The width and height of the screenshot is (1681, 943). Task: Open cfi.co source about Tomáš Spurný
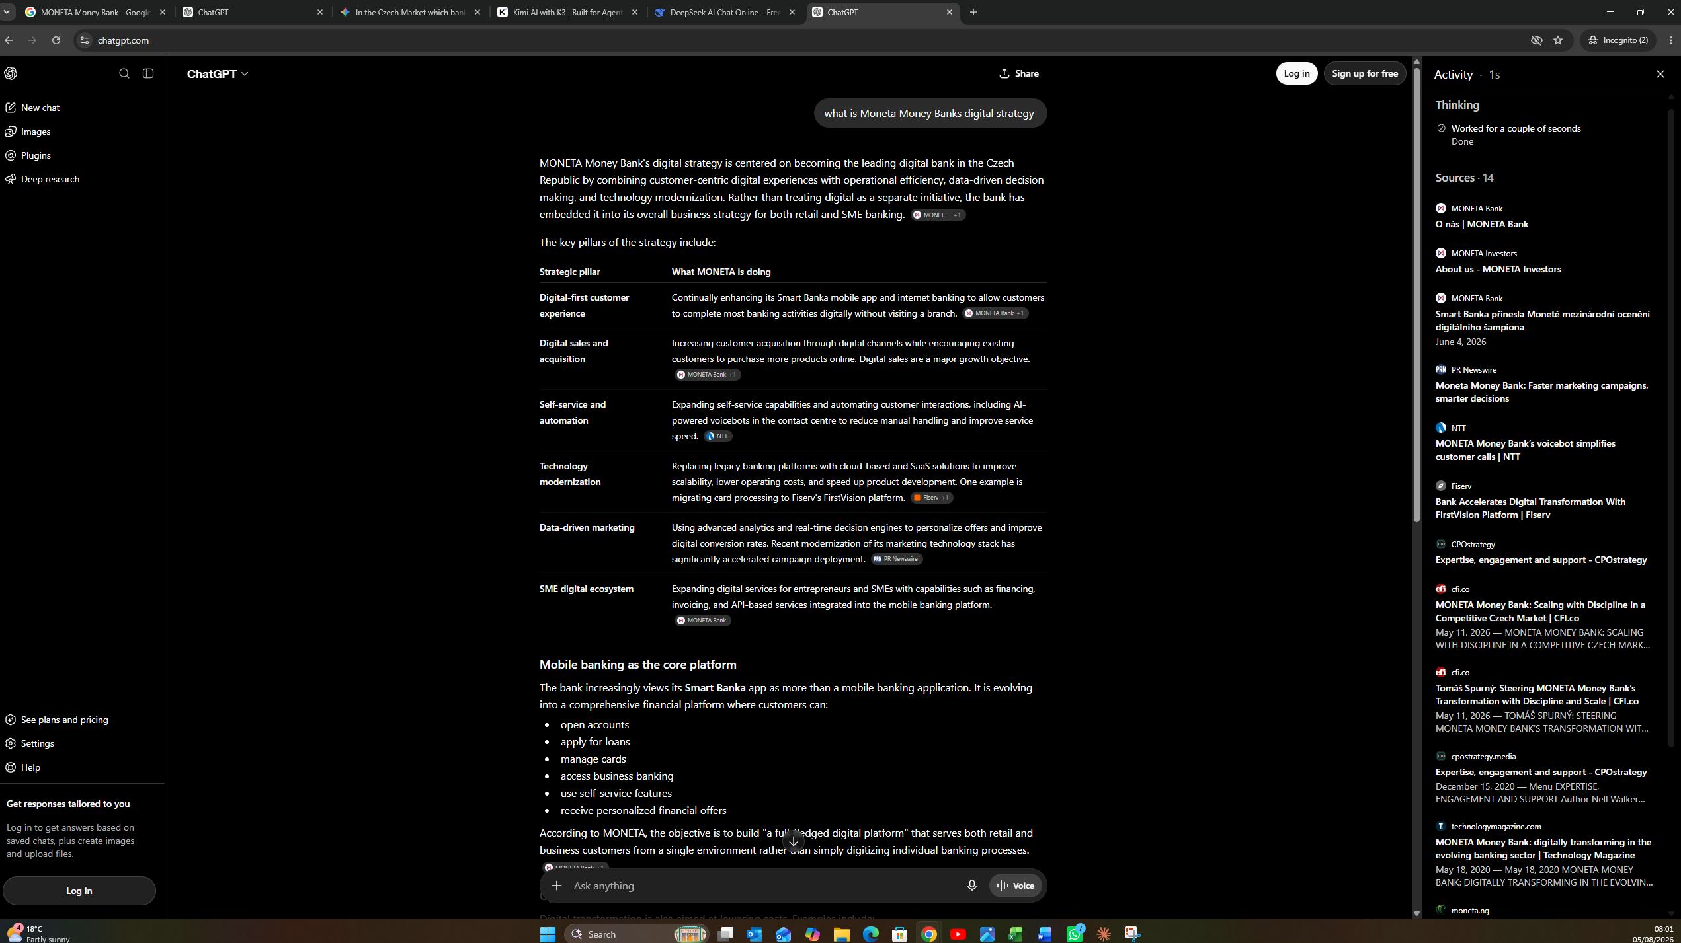1537,695
